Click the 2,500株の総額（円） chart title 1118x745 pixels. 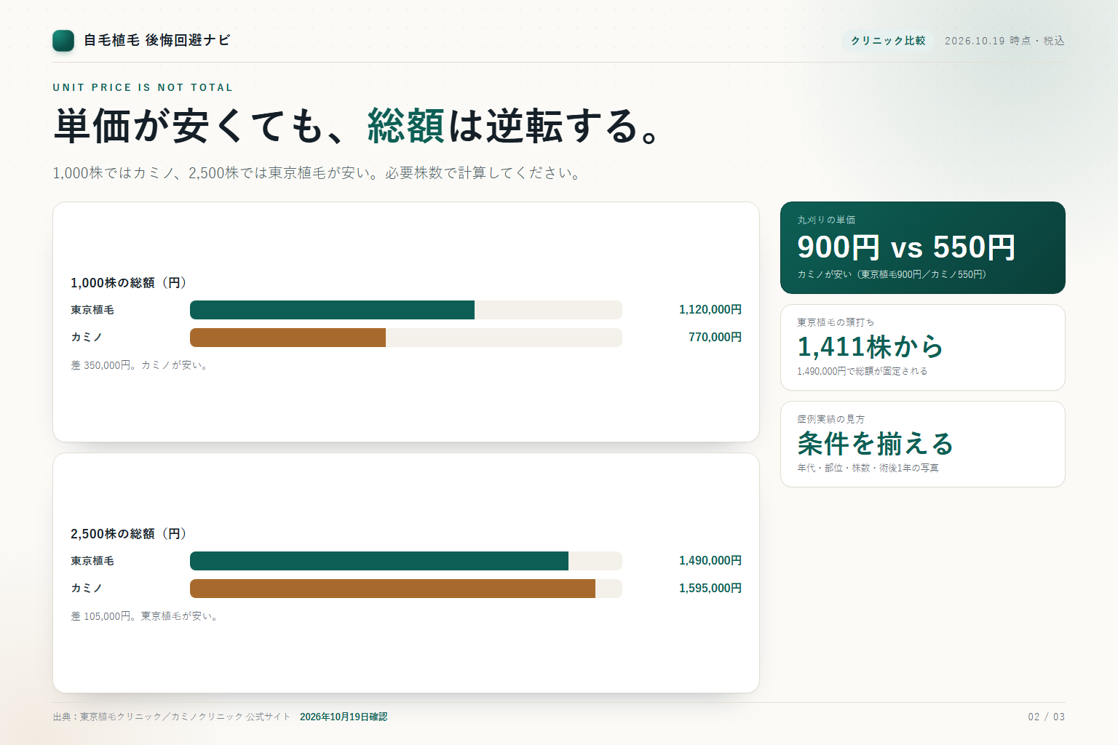(x=128, y=533)
